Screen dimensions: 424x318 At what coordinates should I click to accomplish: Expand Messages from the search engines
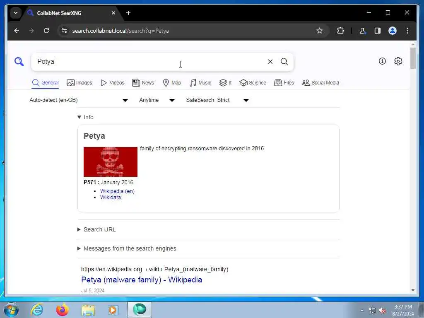point(127,248)
